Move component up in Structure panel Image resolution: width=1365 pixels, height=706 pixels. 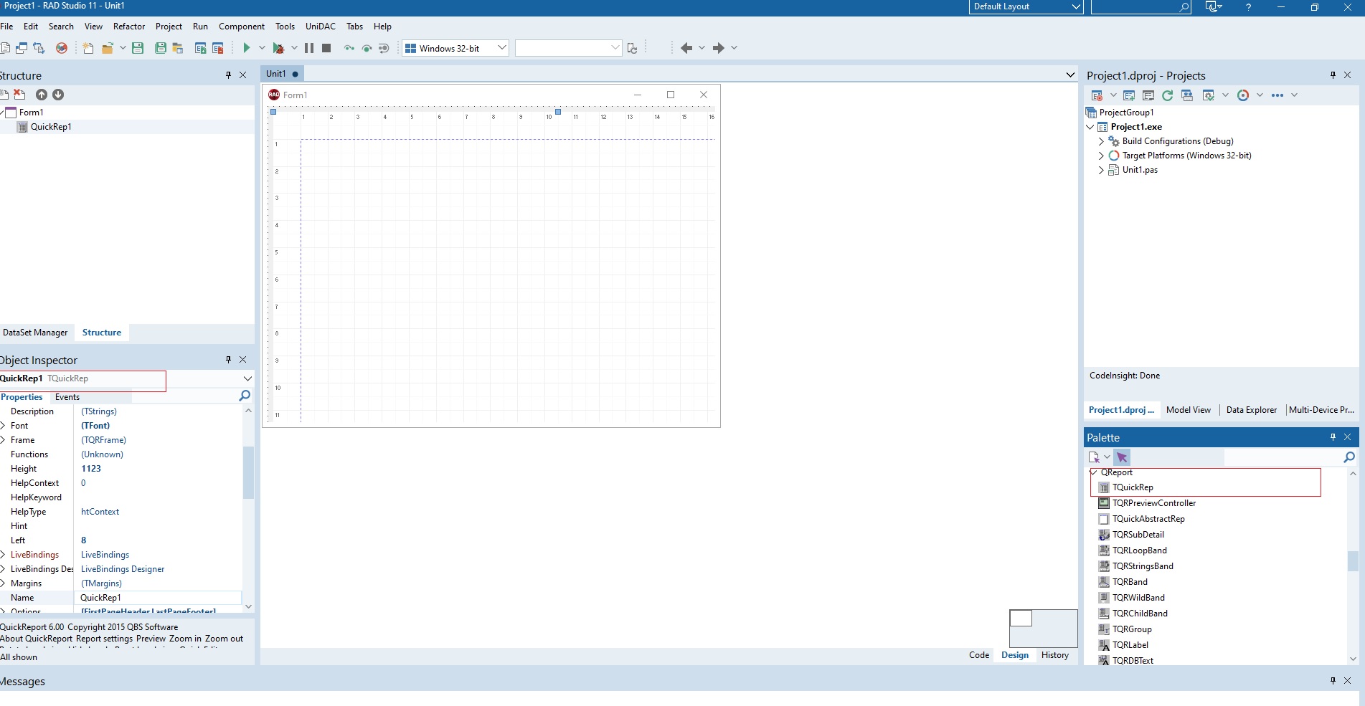pos(42,95)
